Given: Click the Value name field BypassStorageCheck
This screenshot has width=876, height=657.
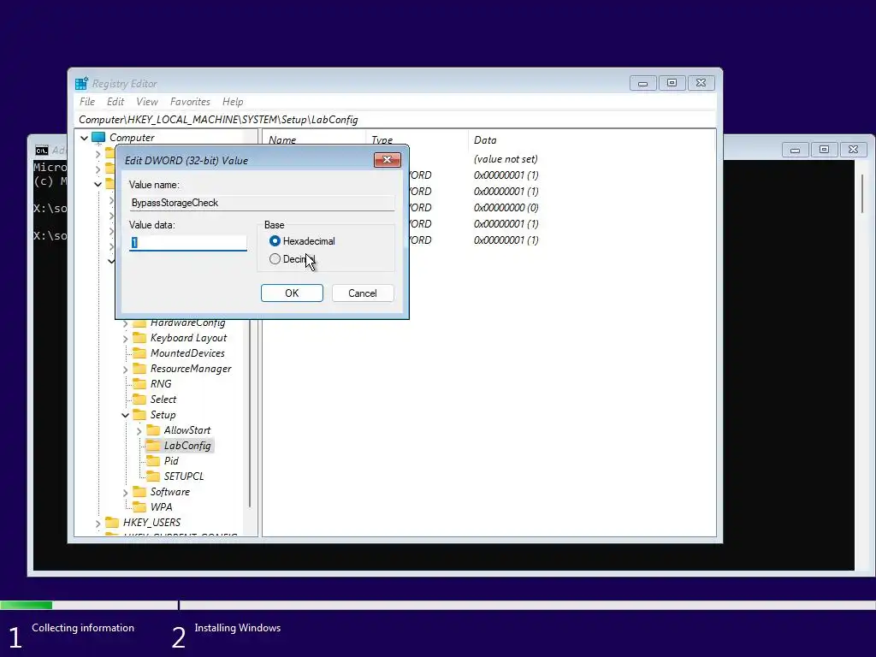Looking at the screenshot, I should (x=262, y=203).
